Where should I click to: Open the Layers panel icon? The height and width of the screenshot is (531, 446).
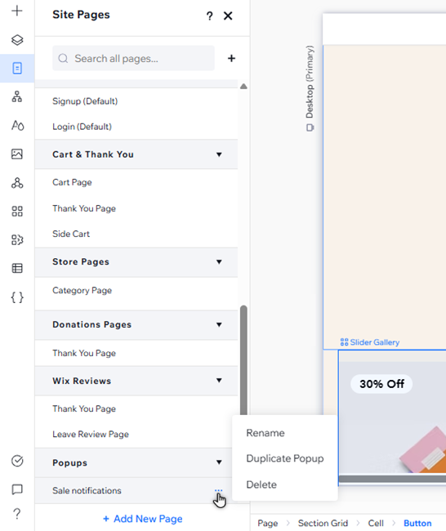[17, 40]
